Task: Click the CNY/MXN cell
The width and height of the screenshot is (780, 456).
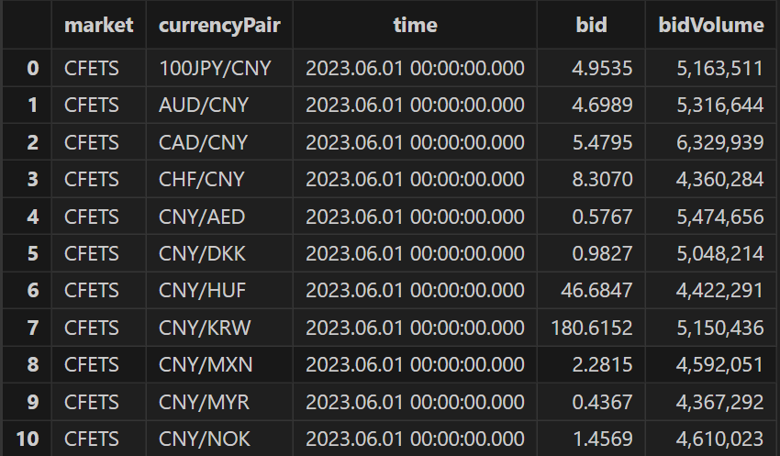Action: click(206, 365)
